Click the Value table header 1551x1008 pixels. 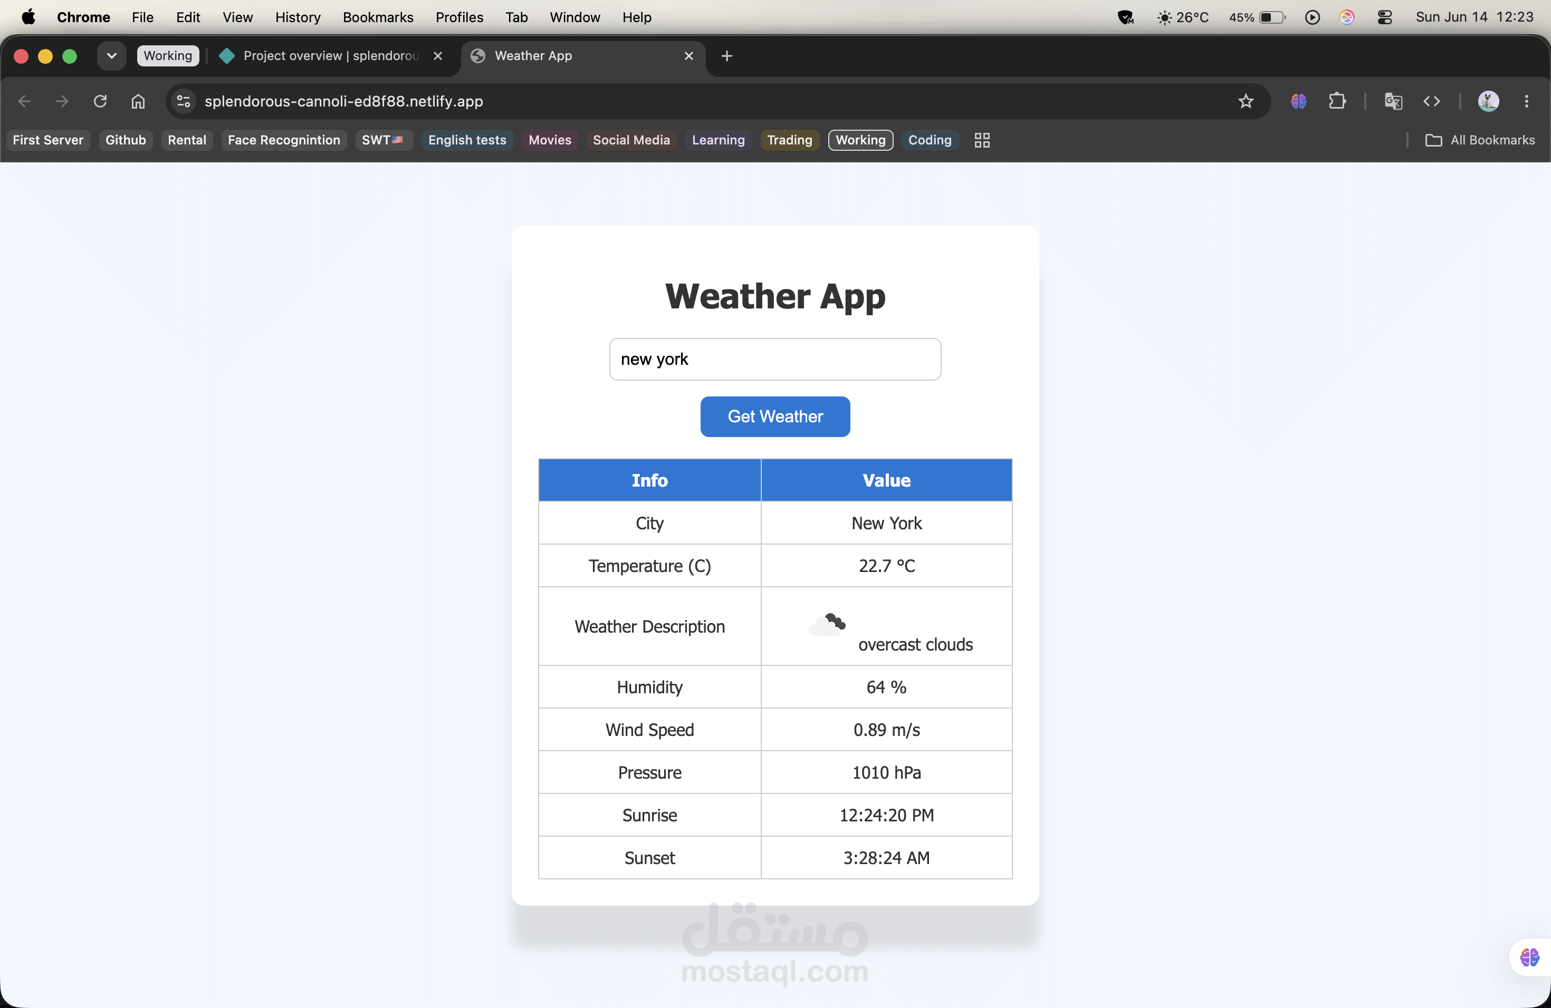(886, 481)
